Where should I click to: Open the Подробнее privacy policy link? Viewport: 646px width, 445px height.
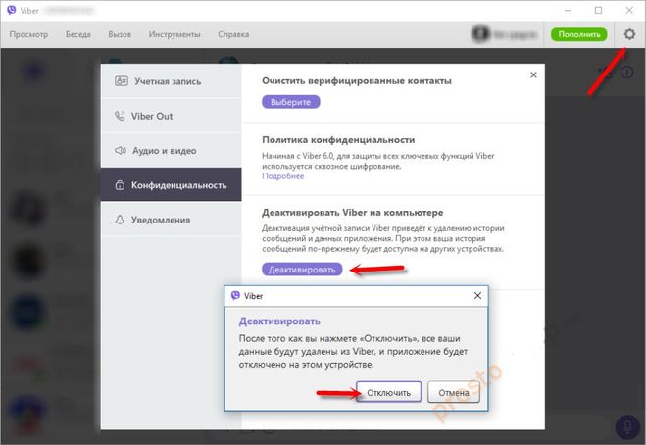coord(283,175)
